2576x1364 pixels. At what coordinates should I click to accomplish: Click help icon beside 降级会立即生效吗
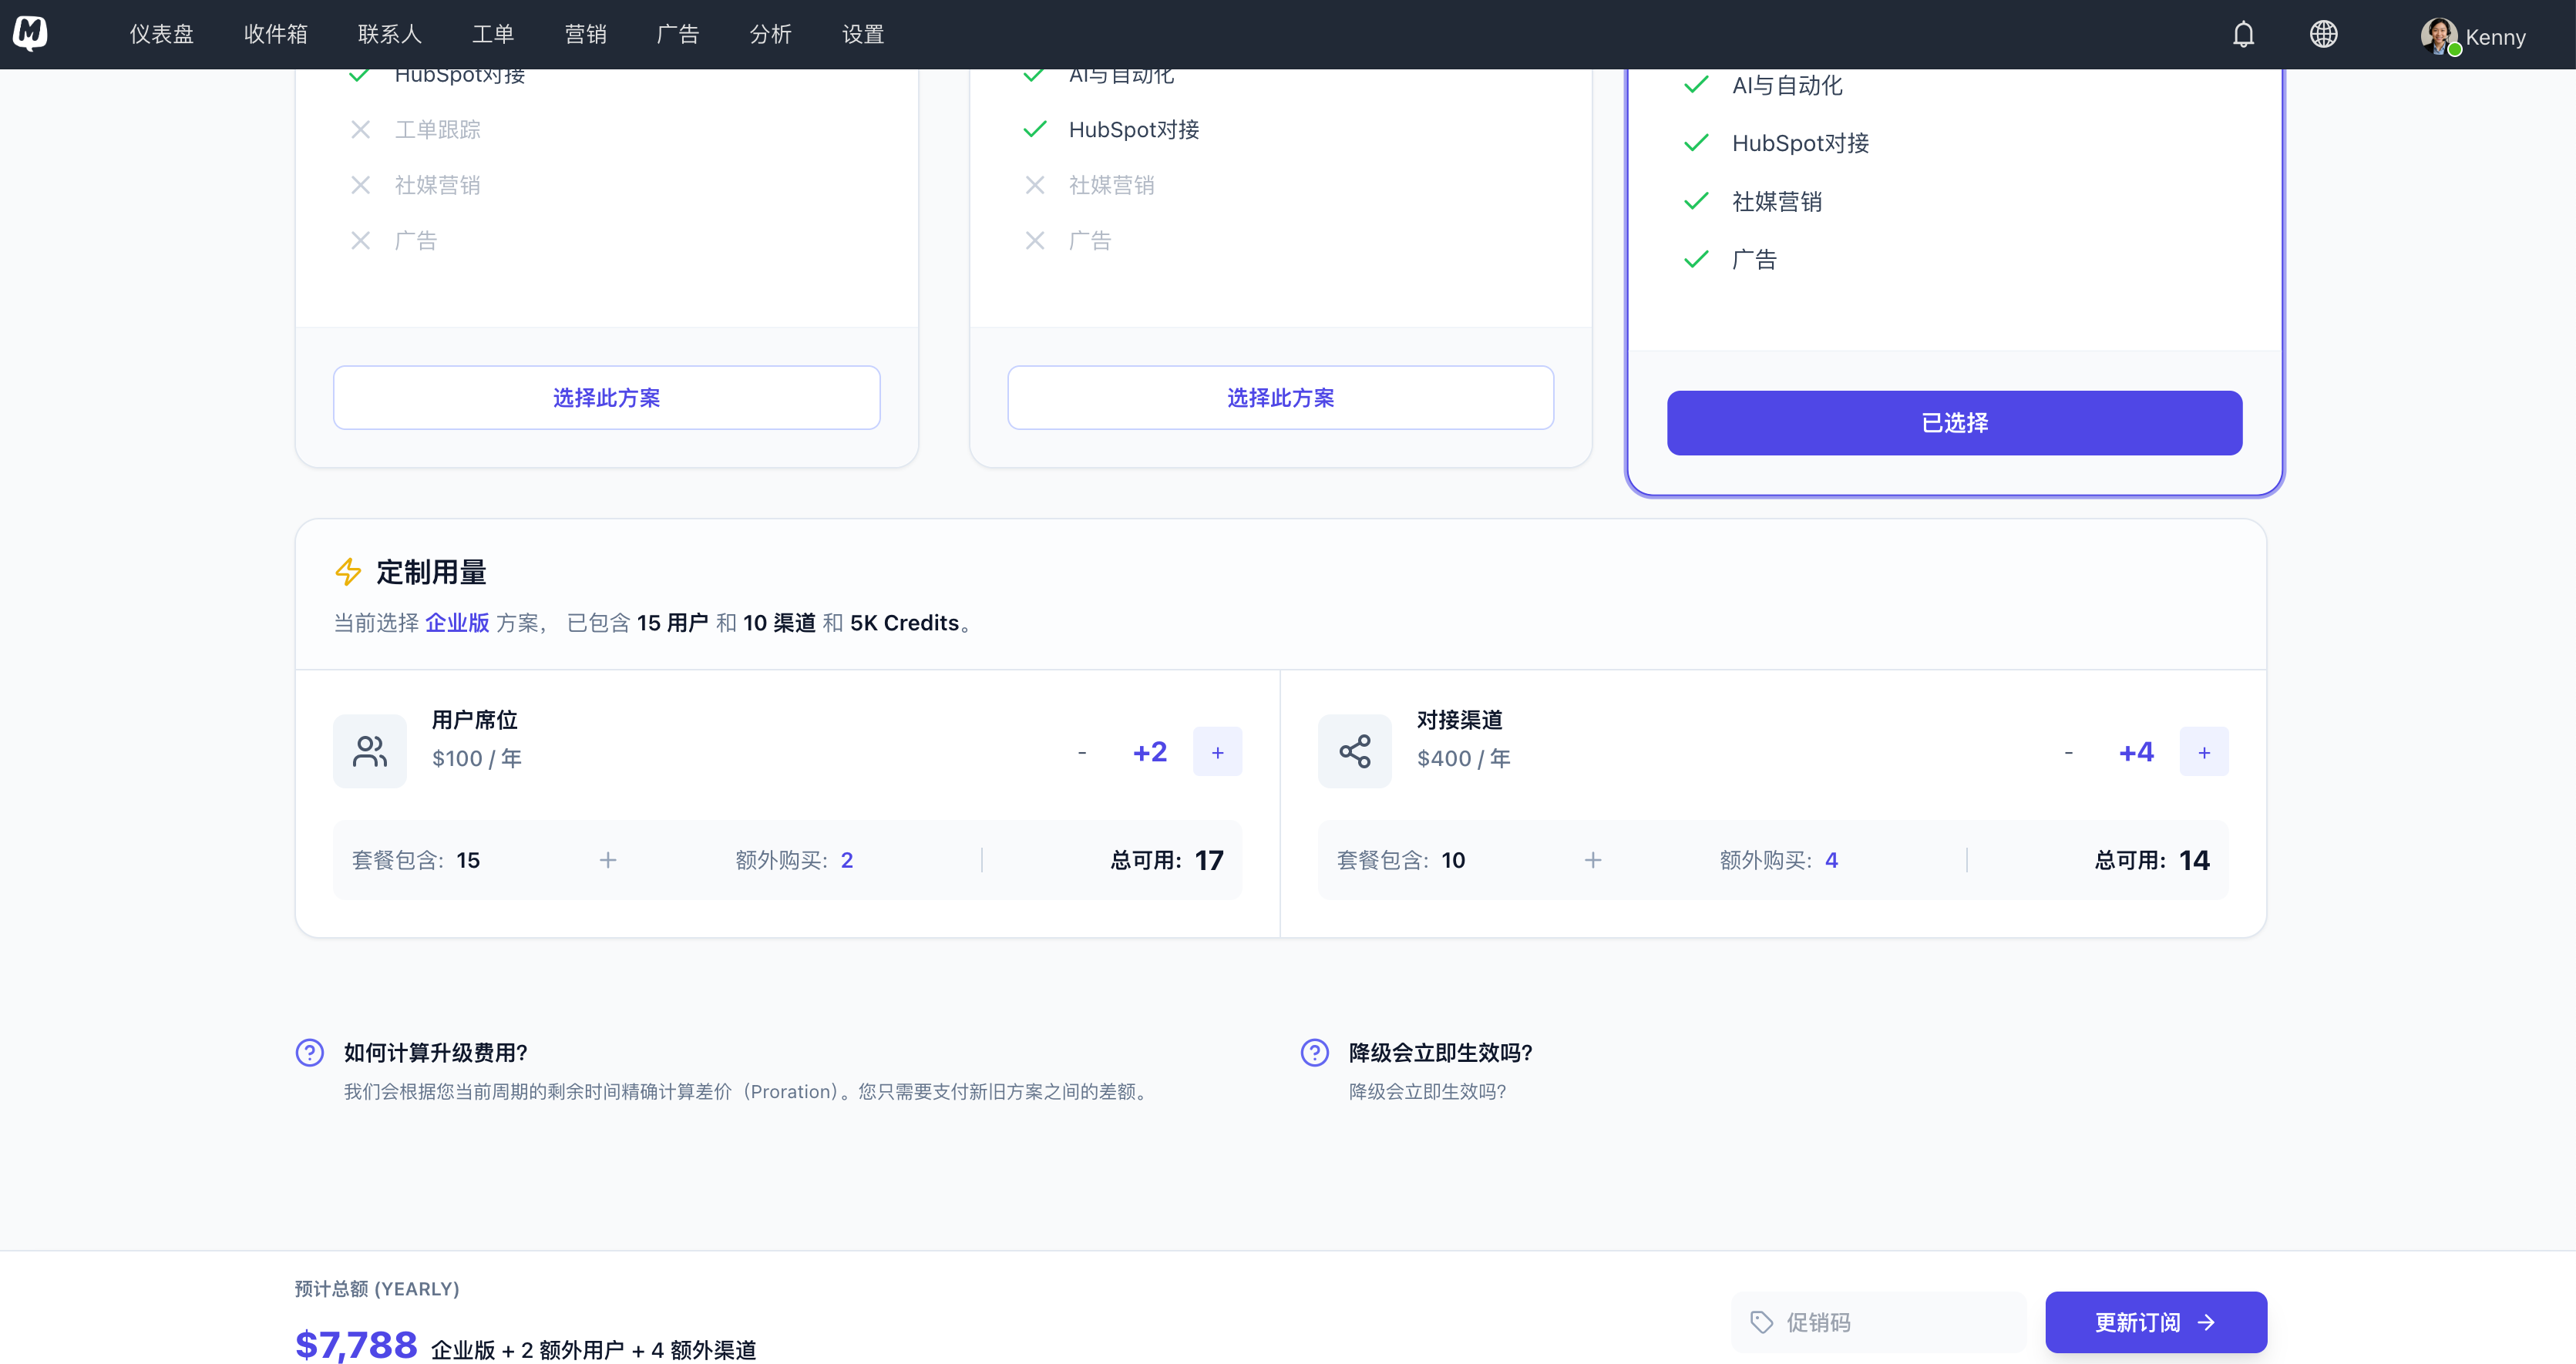point(1314,1052)
